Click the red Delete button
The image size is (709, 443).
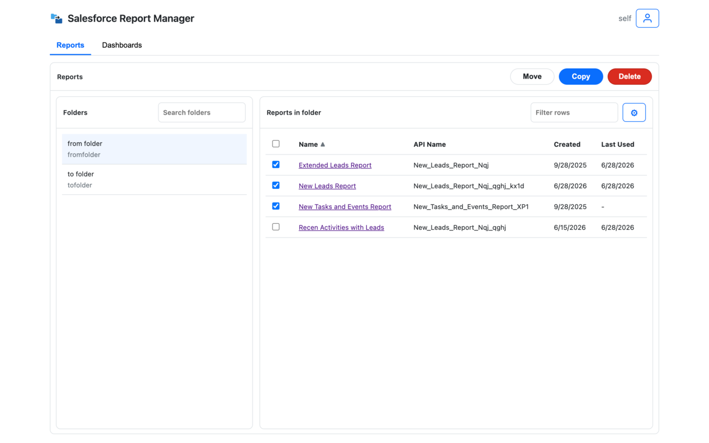point(630,76)
